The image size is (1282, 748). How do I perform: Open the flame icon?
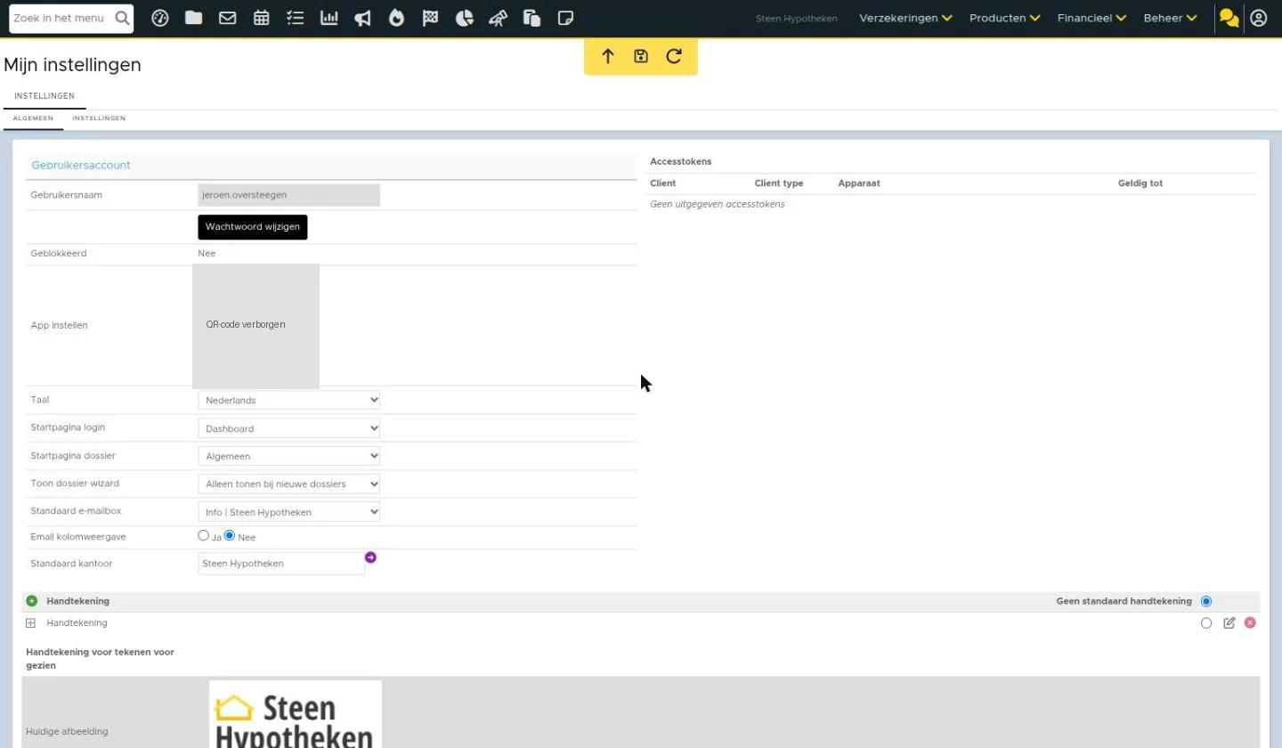point(397,18)
